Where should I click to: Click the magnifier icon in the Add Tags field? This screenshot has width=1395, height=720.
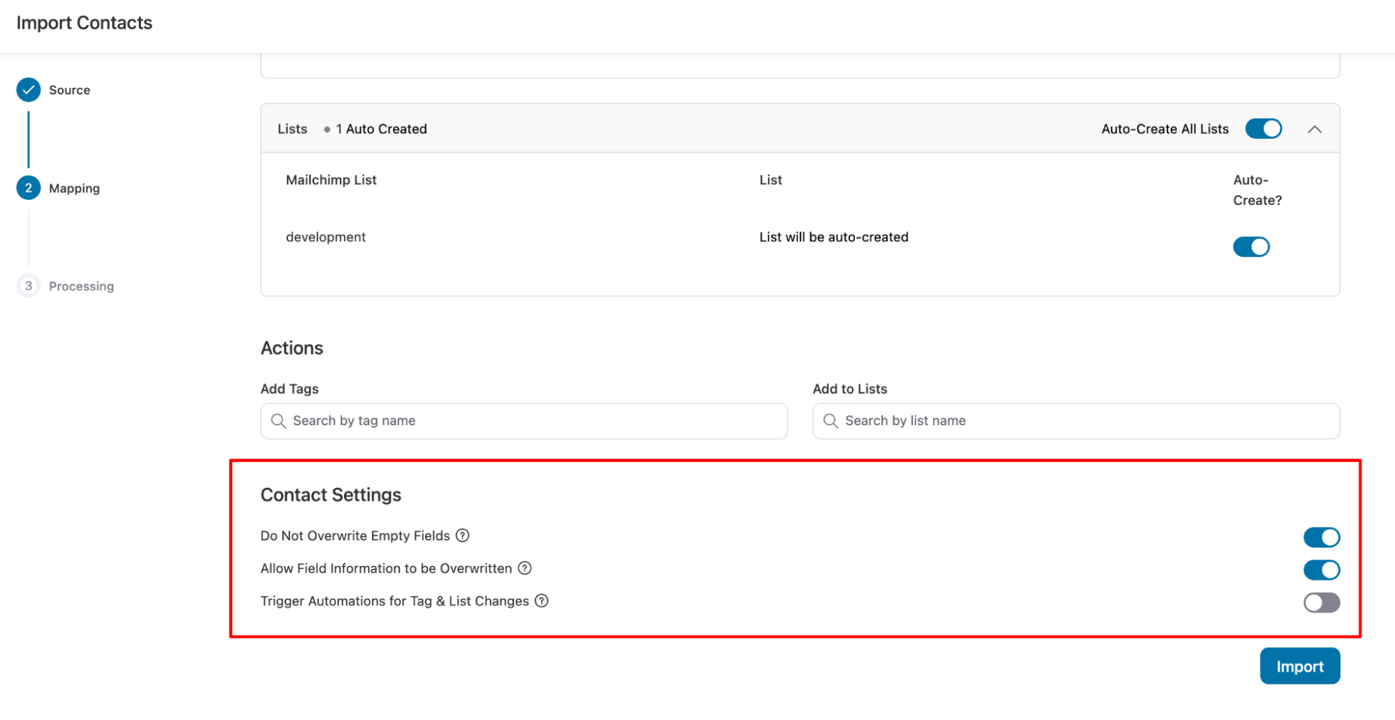coord(278,420)
